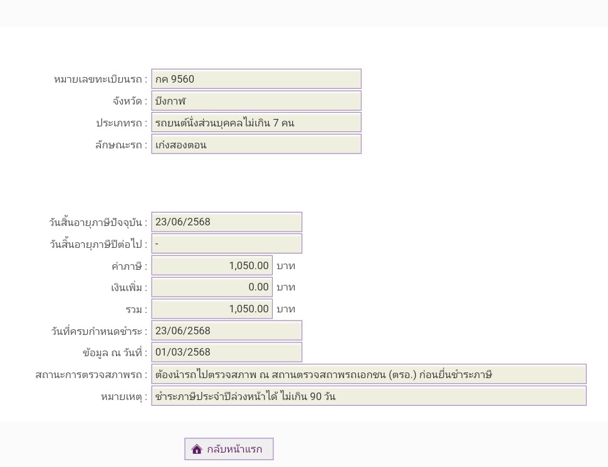Viewport: 608px width, 467px height.
Task: Click the label จังหวัด
Action: pyautogui.click(x=130, y=101)
